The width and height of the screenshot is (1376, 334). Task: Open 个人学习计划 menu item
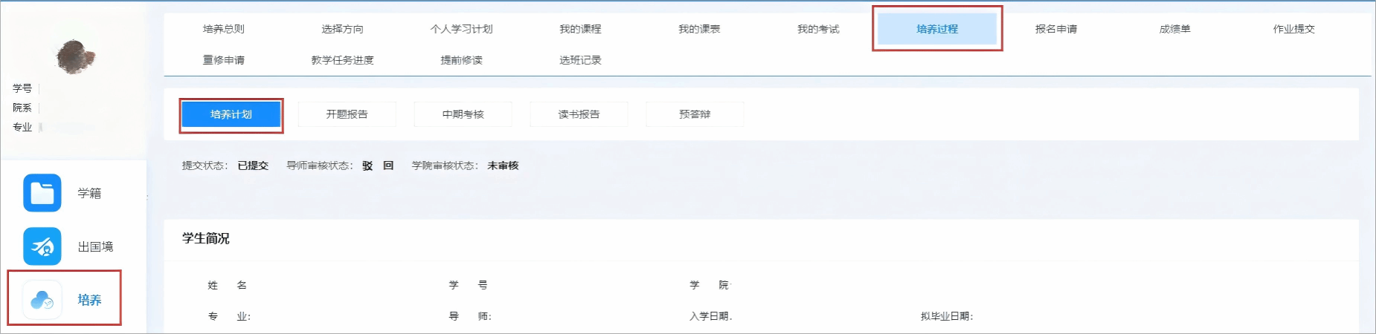click(461, 29)
